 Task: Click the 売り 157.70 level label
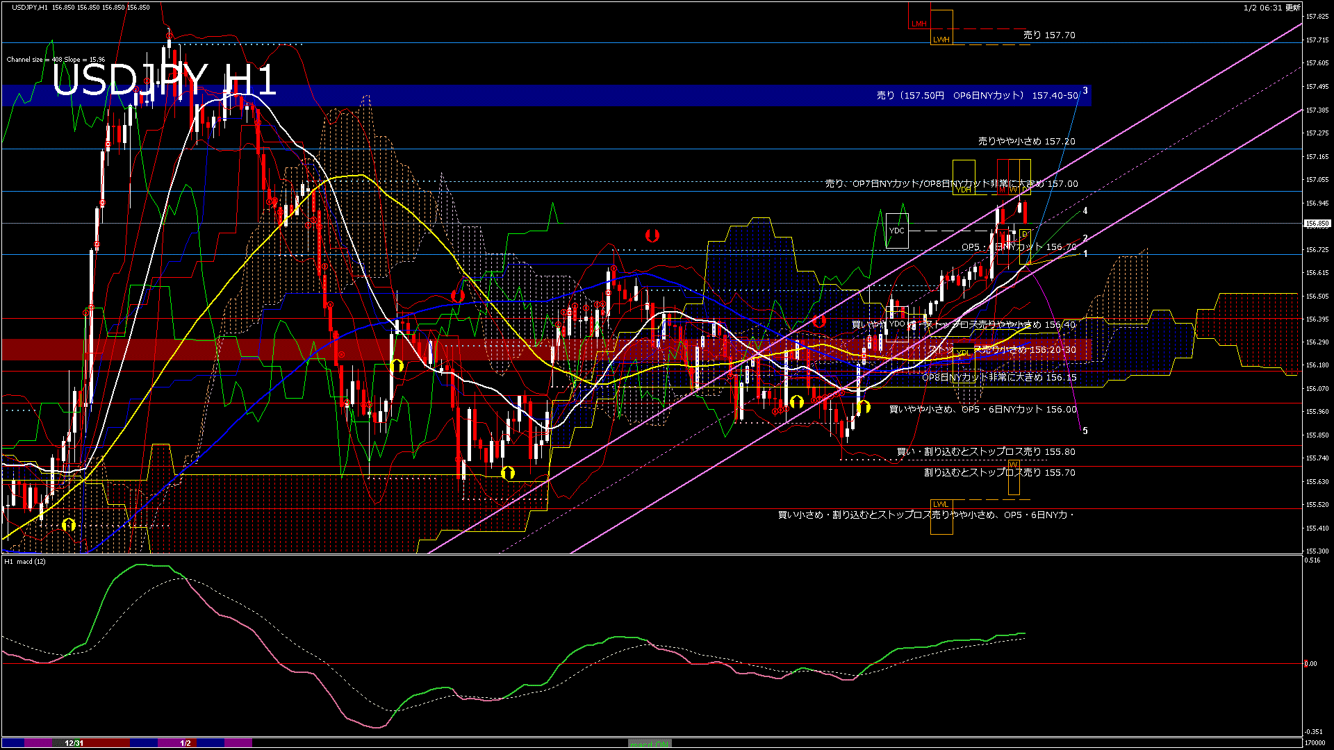click(1048, 35)
